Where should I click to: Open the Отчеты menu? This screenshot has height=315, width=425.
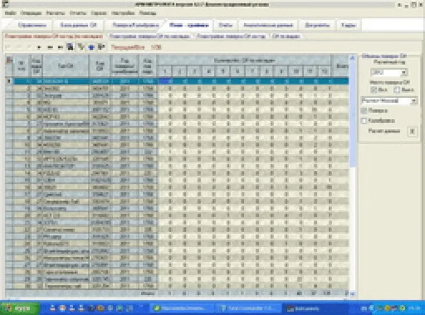click(x=78, y=13)
